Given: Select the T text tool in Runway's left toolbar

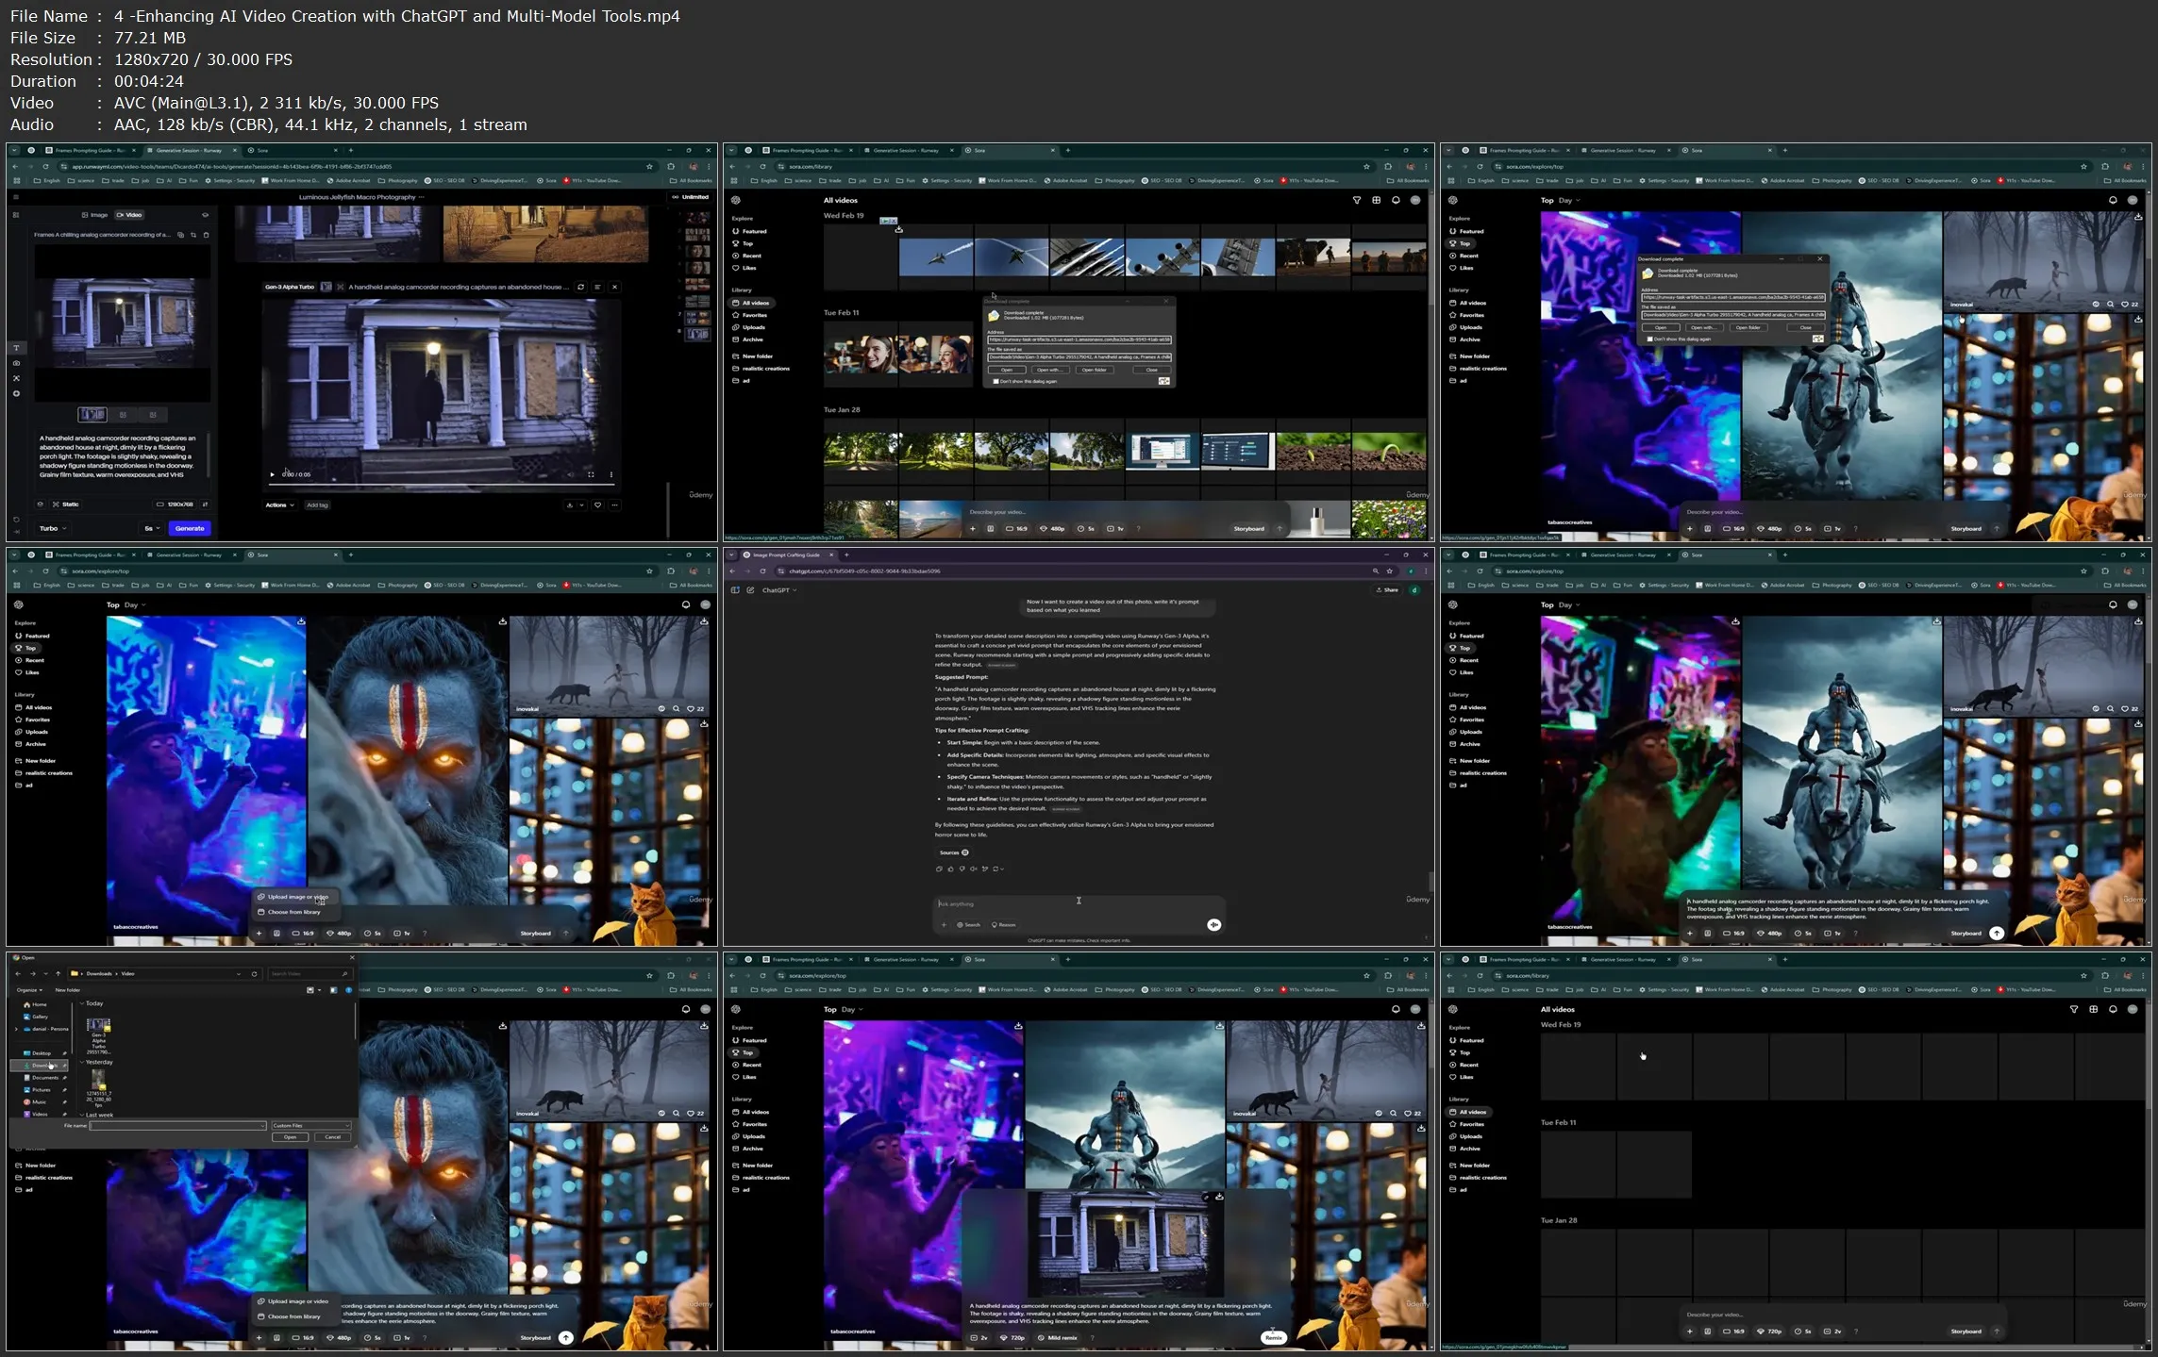Looking at the screenshot, I should click(x=16, y=348).
